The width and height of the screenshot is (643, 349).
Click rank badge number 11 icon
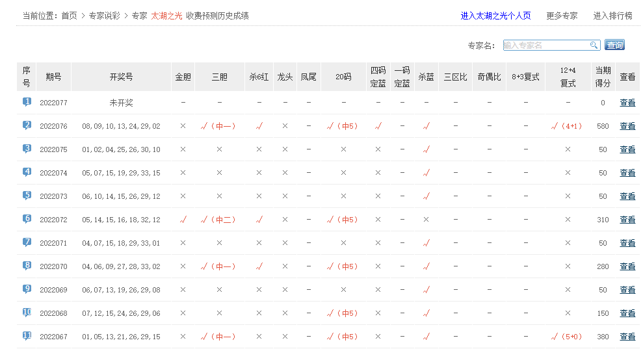point(27,336)
